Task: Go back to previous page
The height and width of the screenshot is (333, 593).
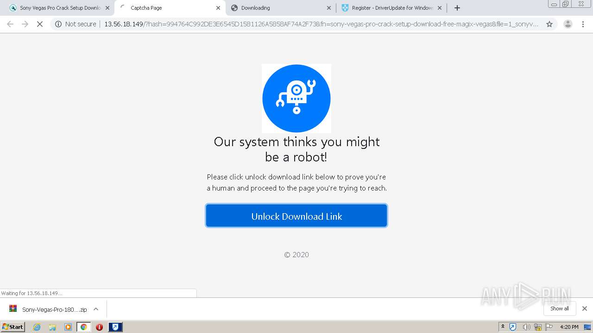Action: point(10,24)
